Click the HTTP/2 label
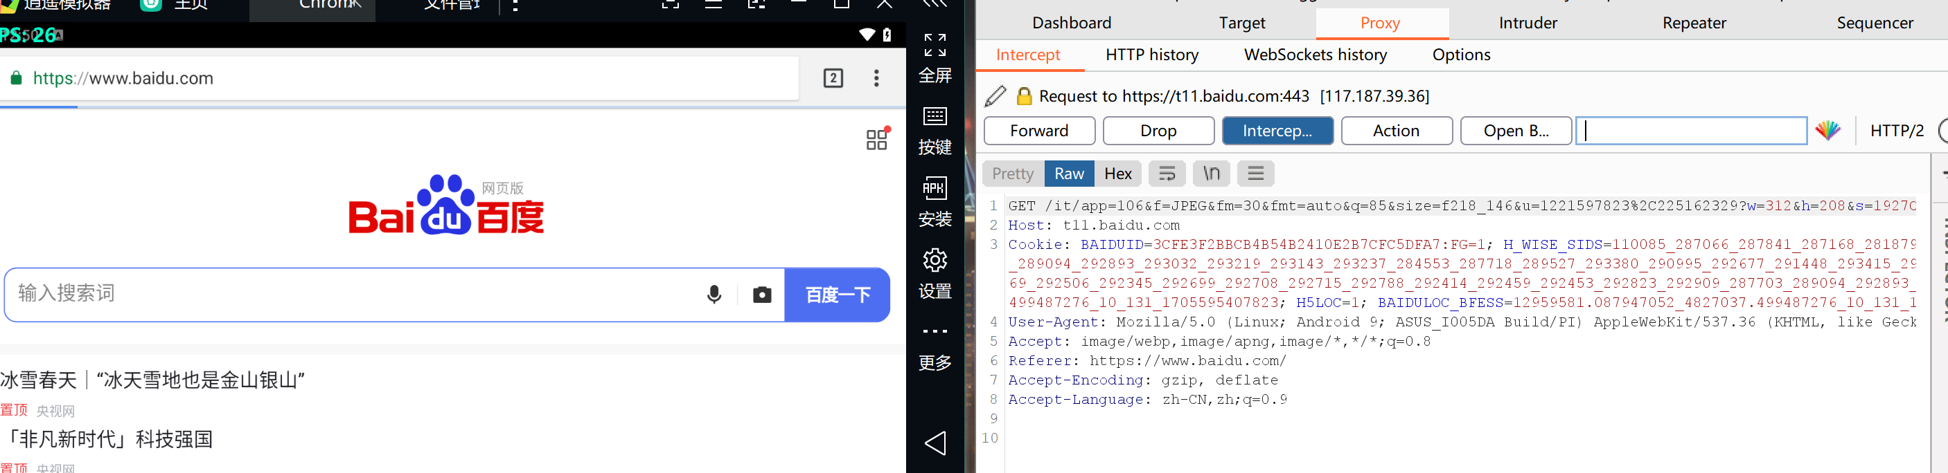Viewport: 1948px width, 473px height. [x=1897, y=131]
